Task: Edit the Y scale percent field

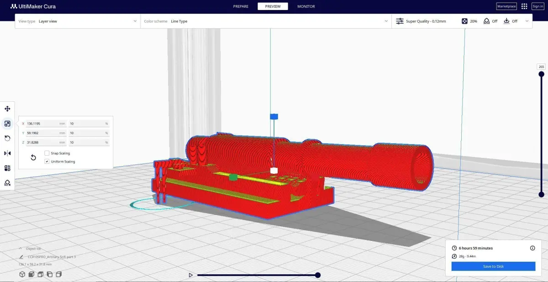Action: click(x=89, y=133)
